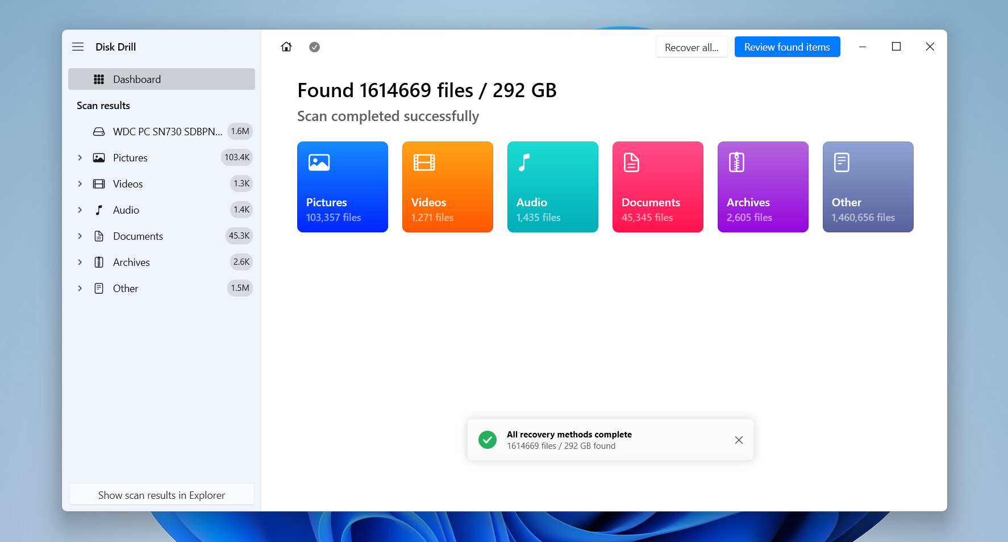
Task: Open the Documents 45,345 files card
Action: 658,187
